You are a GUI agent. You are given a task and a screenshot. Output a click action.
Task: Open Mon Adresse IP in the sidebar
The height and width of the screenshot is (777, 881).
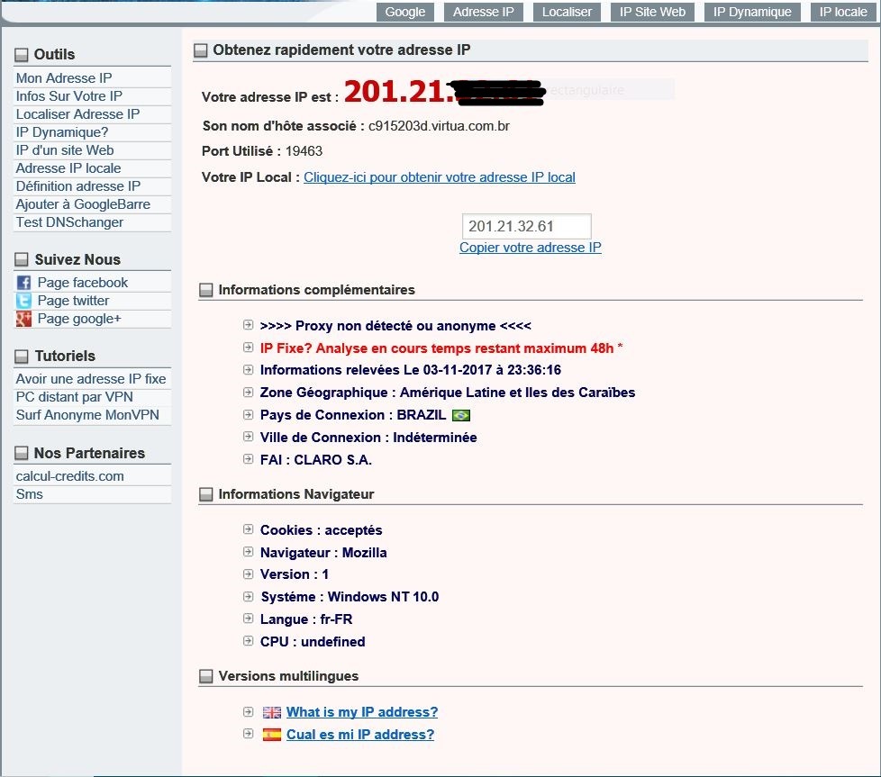pyautogui.click(x=63, y=77)
